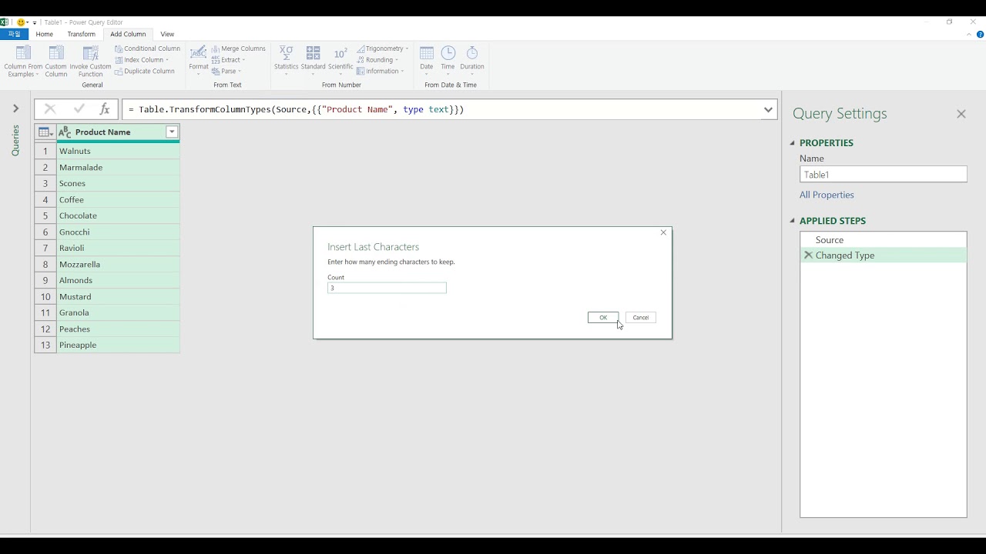This screenshot has height=554, width=986.
Task: Expand the Queries pane chevron
Action: click(x=15, y=108)
